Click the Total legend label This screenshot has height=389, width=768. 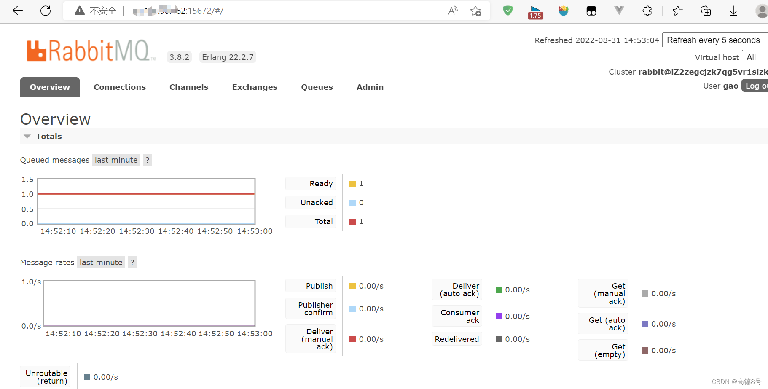coord(311,222)
